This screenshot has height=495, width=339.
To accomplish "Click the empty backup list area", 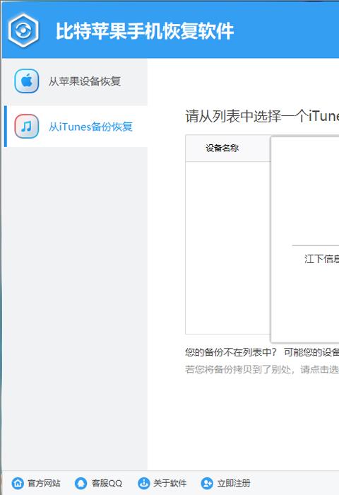I will click(228, 248).
